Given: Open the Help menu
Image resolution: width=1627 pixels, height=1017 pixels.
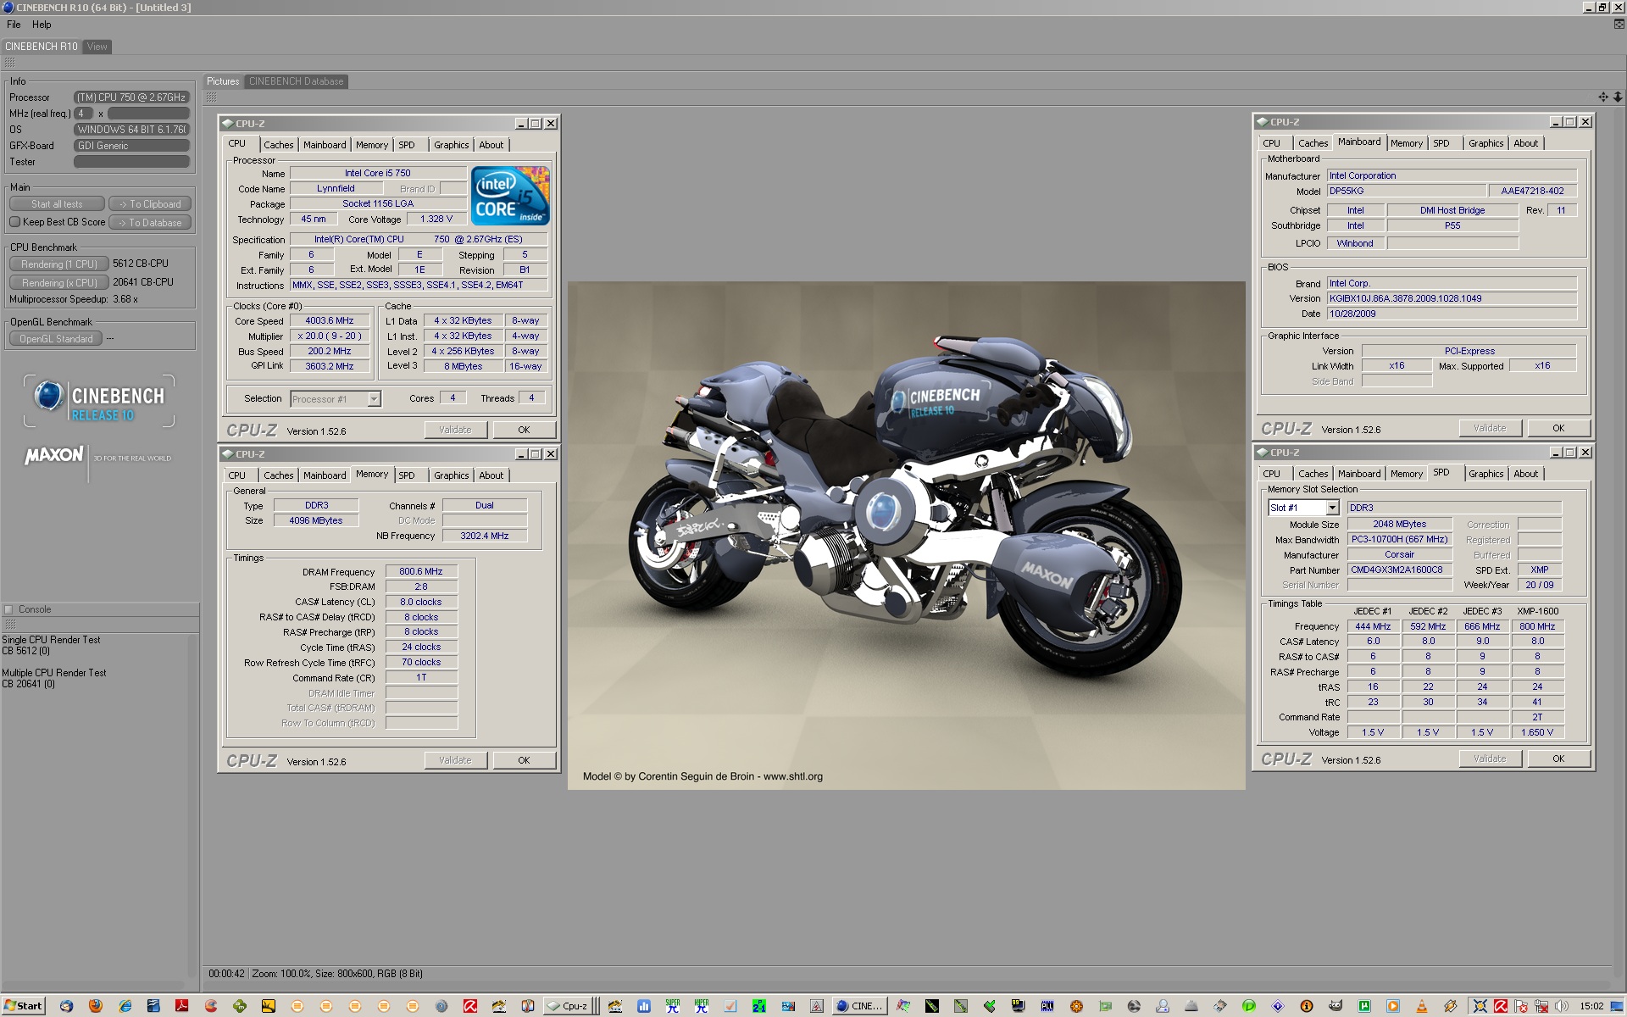Looking at the screenshot, I should pyautogui.click(x=42, y=25).
